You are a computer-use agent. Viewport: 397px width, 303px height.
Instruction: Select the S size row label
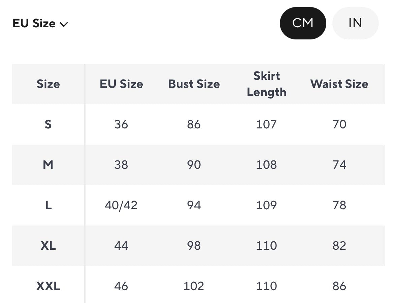point(48,124)
